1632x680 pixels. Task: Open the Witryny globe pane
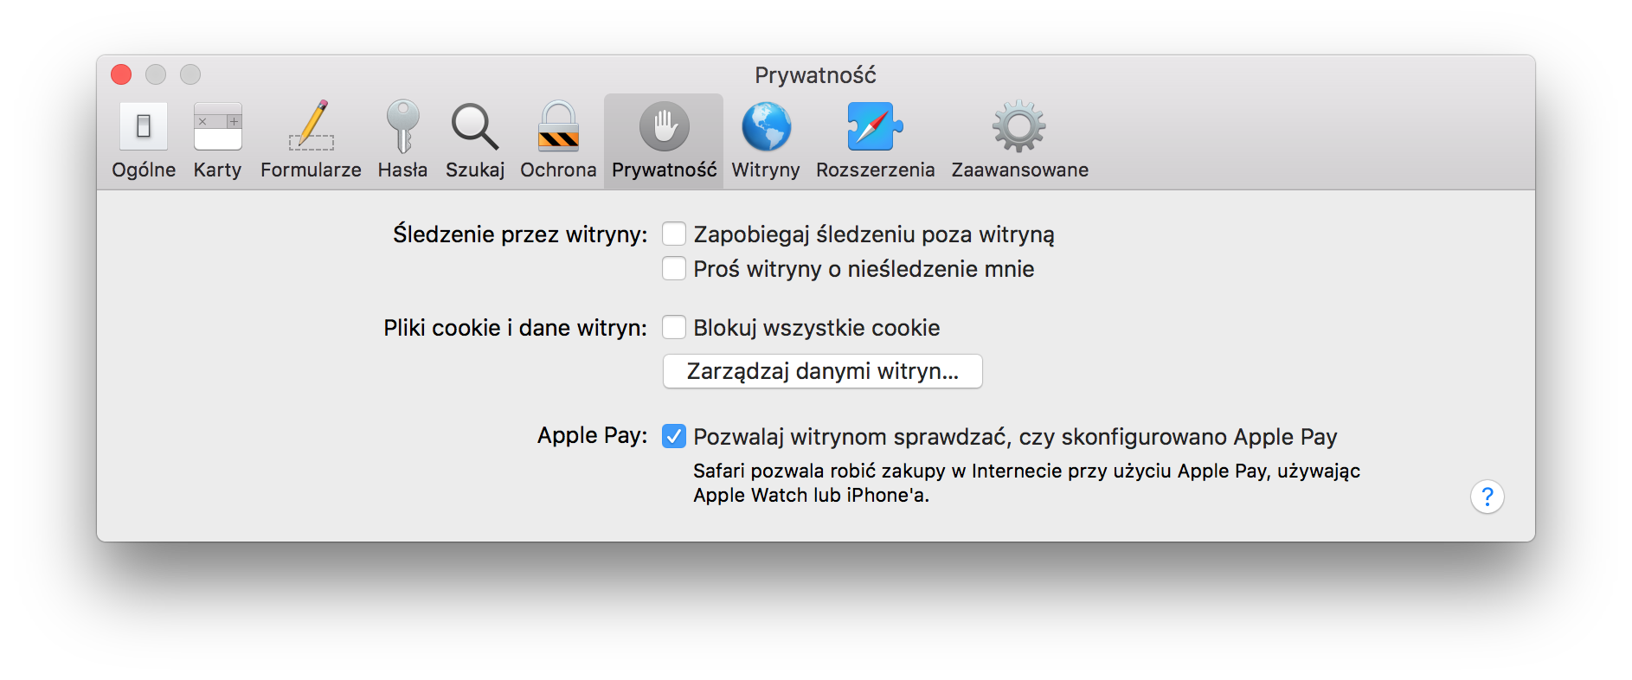[766, 140]
